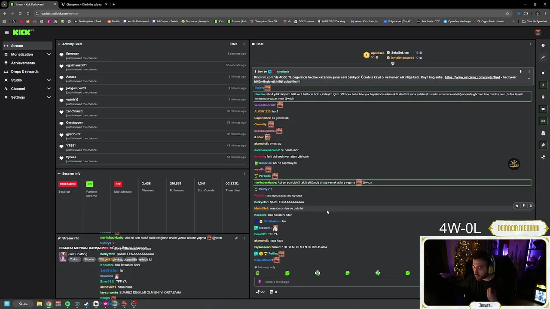Viewport: 550px width, 309px height.
Task: Click Just Chatting category in Stream Info
Action: 78,254
